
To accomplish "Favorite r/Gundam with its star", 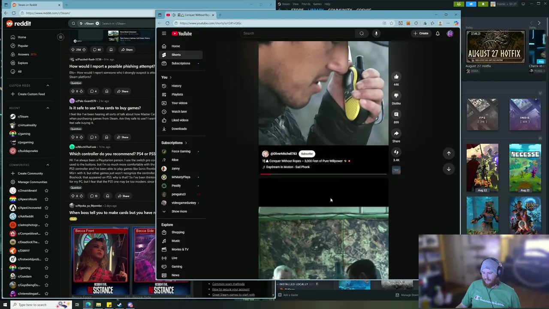I will coord(46,276).
